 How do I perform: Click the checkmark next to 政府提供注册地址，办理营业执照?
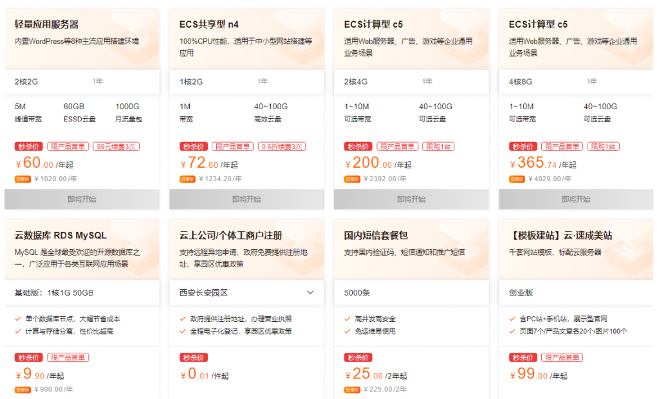(182, 317)
